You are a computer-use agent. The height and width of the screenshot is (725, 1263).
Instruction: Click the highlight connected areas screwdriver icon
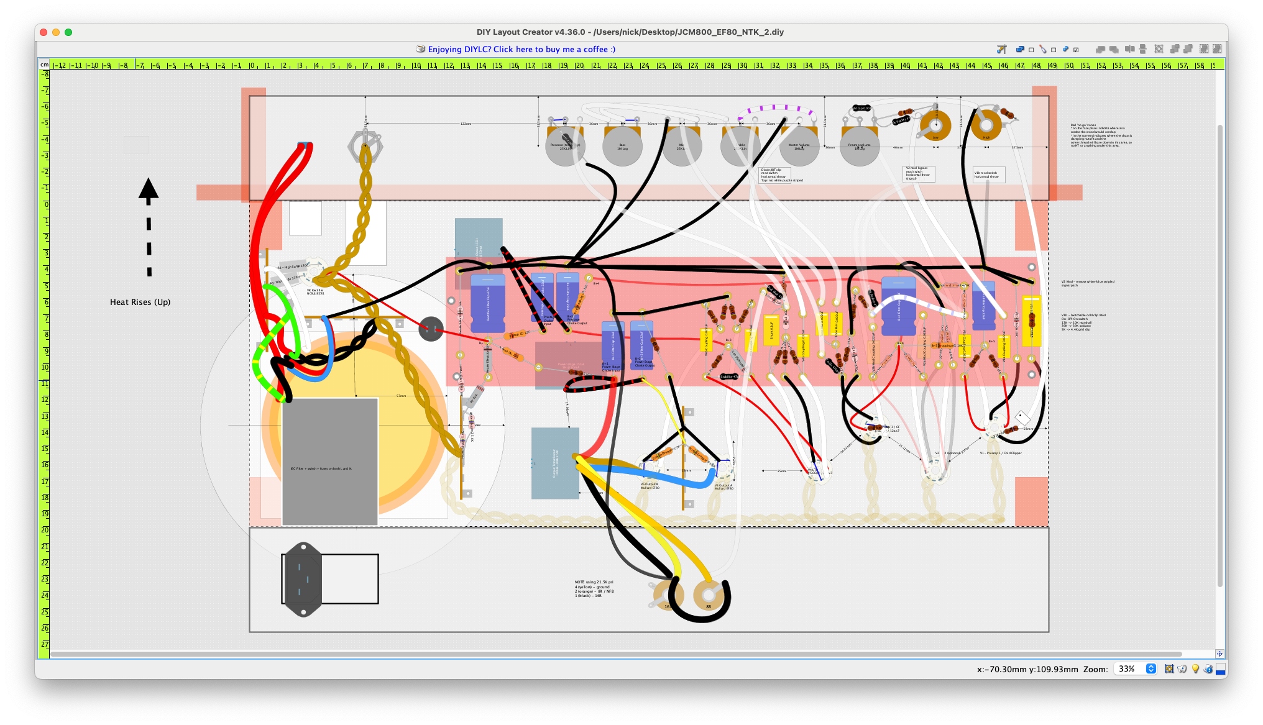click(1043, 49)
